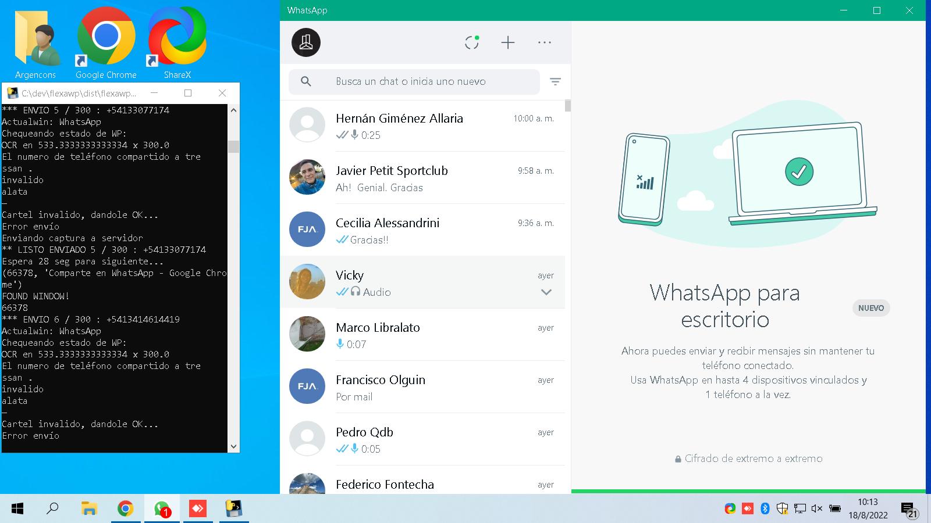The width and height of the screenshot is (931, 523).
Task: Close the flexawp console window
Action: pyautogui.click(x=222, y=93)
